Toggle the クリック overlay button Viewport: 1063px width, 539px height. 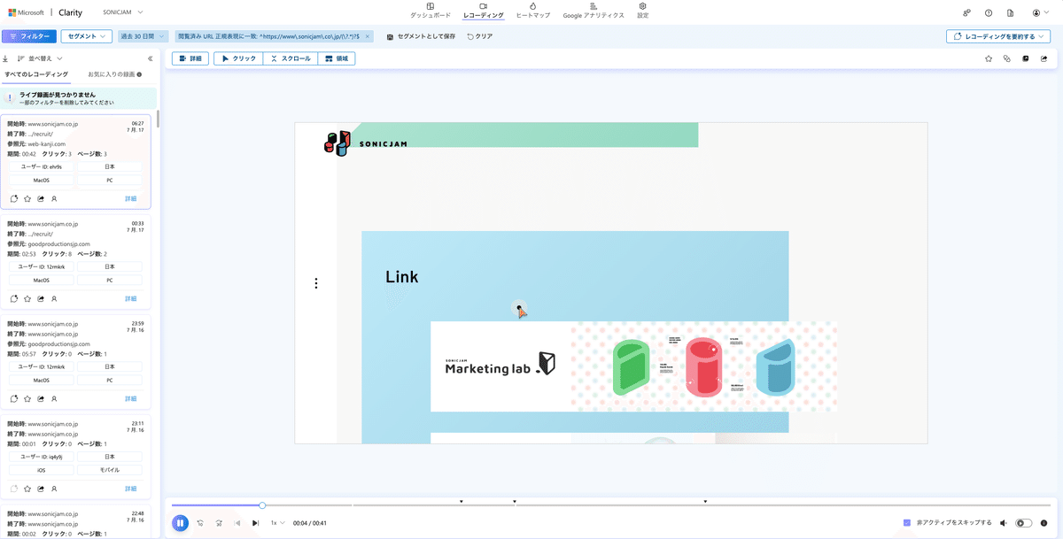(x=239, y=58)
